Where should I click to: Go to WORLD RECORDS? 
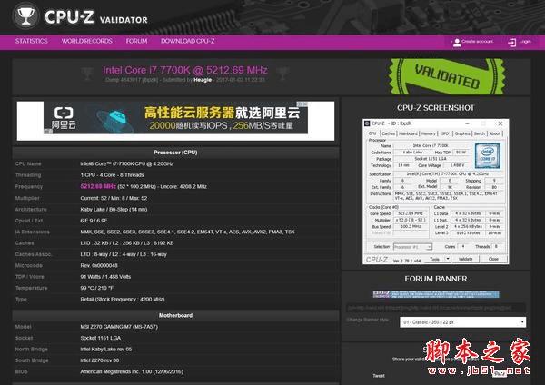pyautogui.click(x=87, y=41)
